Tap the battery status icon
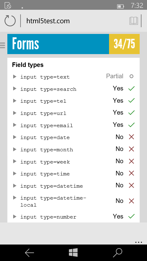Image resolution: width=147 pixels, height=261 pixels. point(120,6)
